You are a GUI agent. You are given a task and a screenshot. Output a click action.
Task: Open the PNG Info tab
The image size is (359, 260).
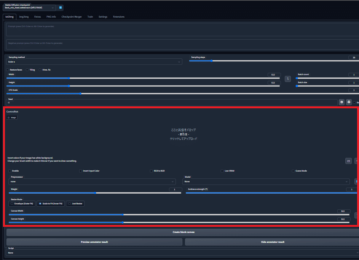pyautogui.click(x=51, y=17)
